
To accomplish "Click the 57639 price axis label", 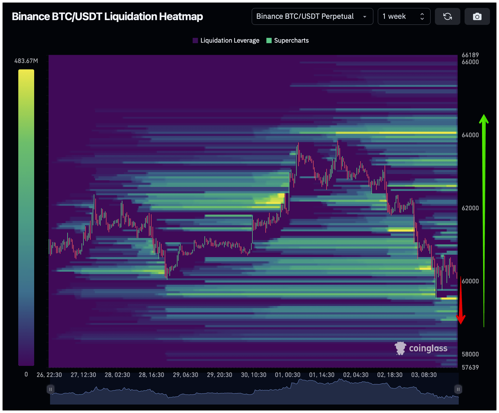I will coord(470,367).
